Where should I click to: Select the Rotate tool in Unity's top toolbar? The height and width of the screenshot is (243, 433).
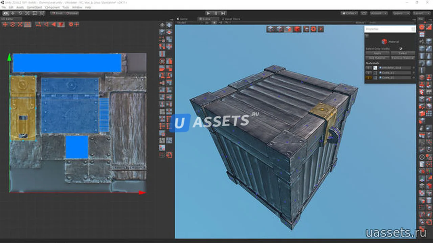(20, 13)
